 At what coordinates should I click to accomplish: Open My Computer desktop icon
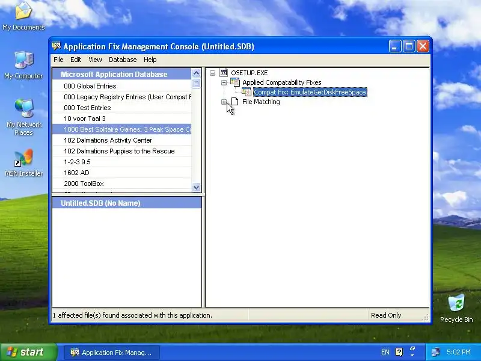tap(23, 65)
